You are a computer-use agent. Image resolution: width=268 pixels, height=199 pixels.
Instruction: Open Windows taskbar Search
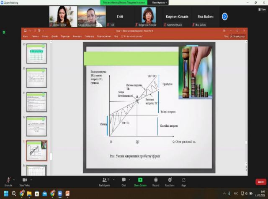(x=14, y=194)
